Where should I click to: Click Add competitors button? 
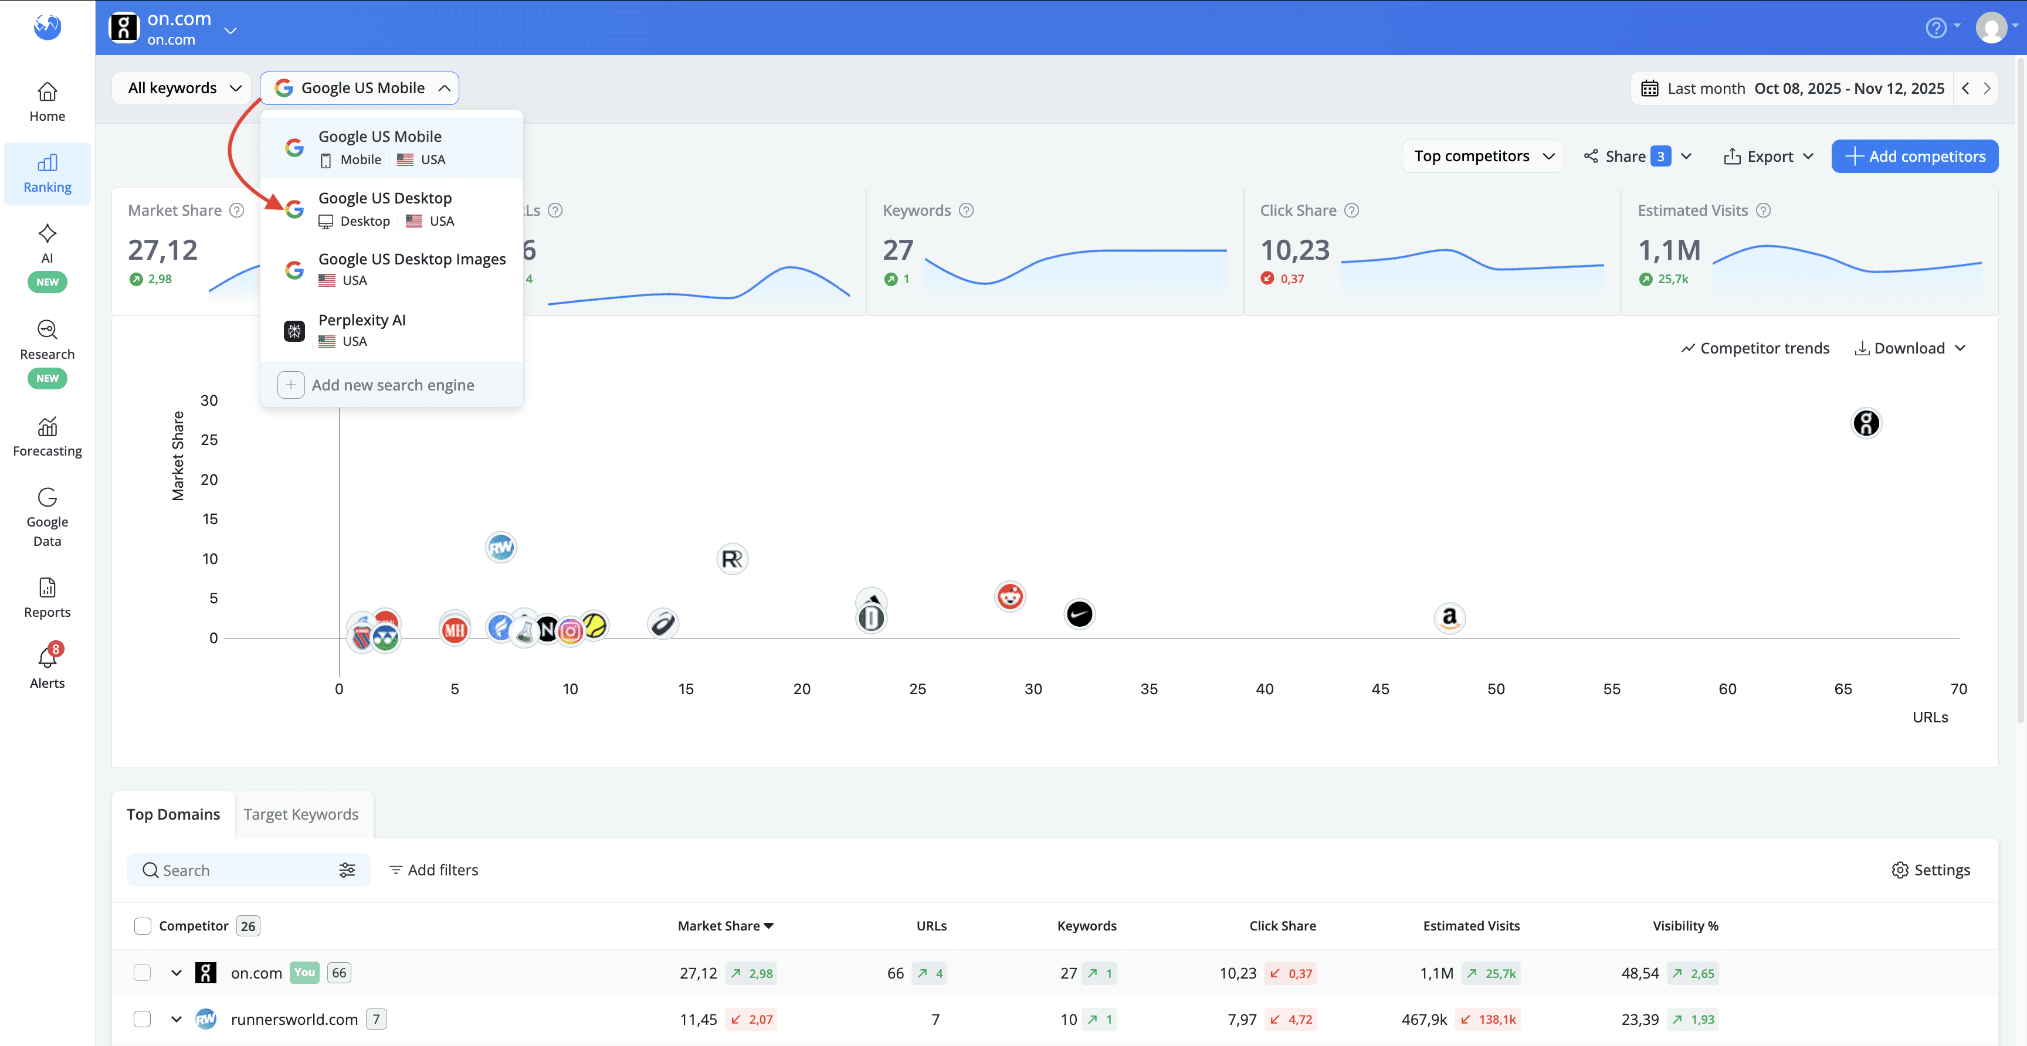pos(1914,156)
